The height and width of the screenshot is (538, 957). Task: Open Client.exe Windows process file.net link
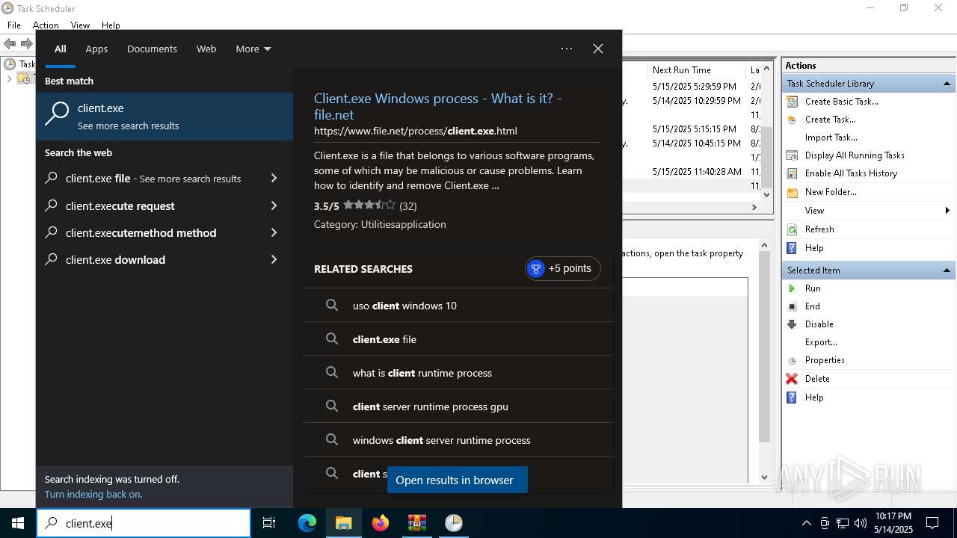(x=437, y=106)
